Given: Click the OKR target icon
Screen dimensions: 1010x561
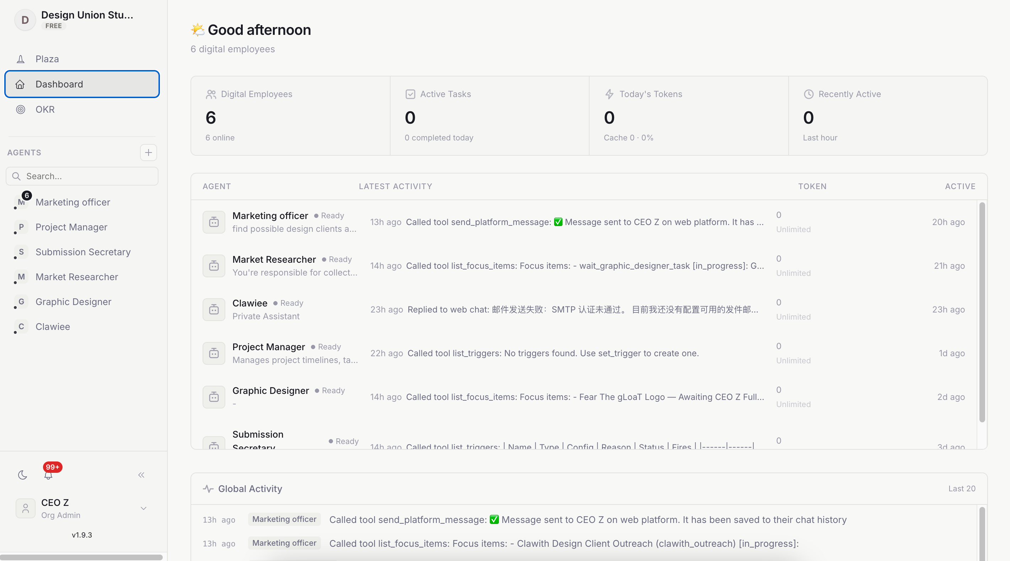Looking at the screenshot, I should pos(20,109).
